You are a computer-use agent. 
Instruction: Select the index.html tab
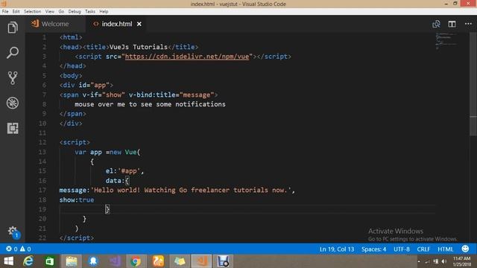pos(116,24)
